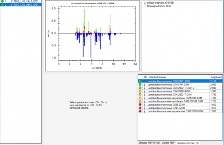Click green icon of spectrum 2 in list
This screenshot has height=145, width=224.
2,5
